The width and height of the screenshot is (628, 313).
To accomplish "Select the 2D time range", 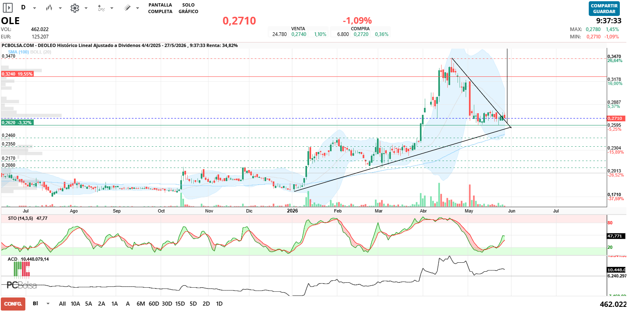I will coord(206,304).
